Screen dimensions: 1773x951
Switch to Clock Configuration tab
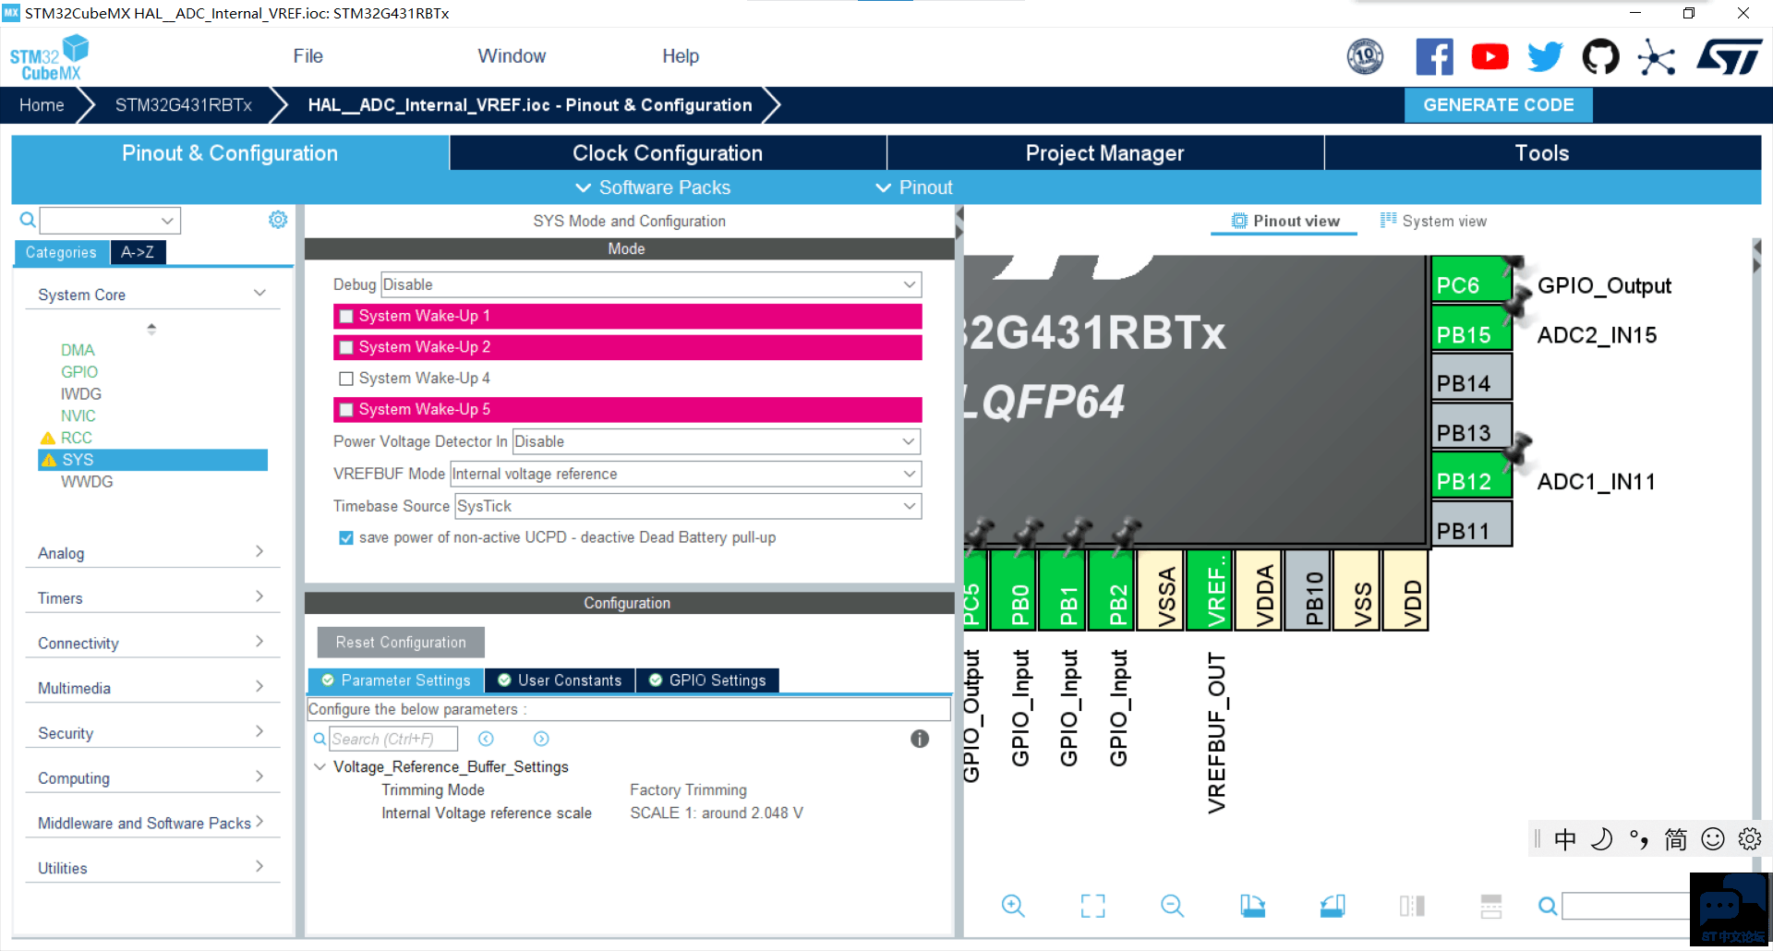(668, 153)
